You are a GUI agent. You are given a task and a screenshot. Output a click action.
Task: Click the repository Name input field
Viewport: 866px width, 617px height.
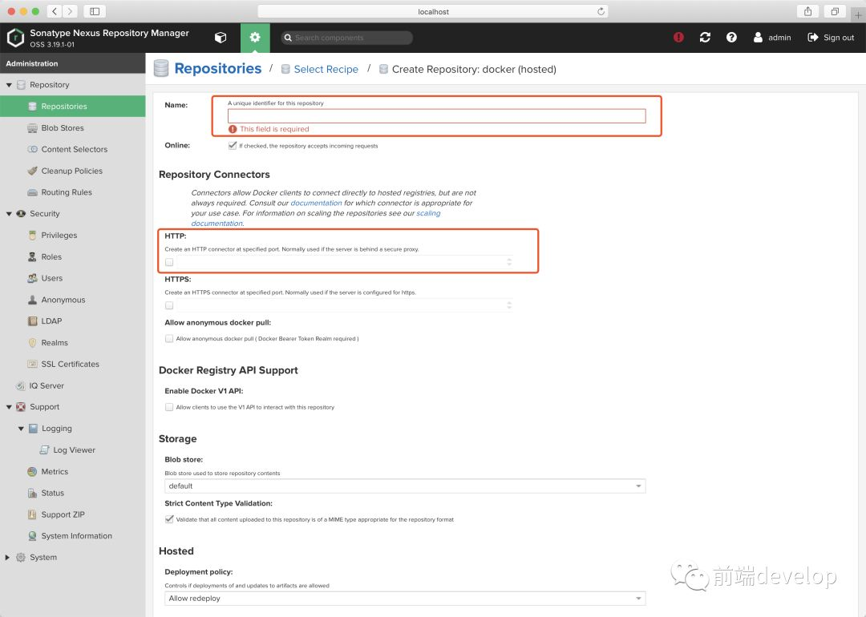[x=436, y=116]
